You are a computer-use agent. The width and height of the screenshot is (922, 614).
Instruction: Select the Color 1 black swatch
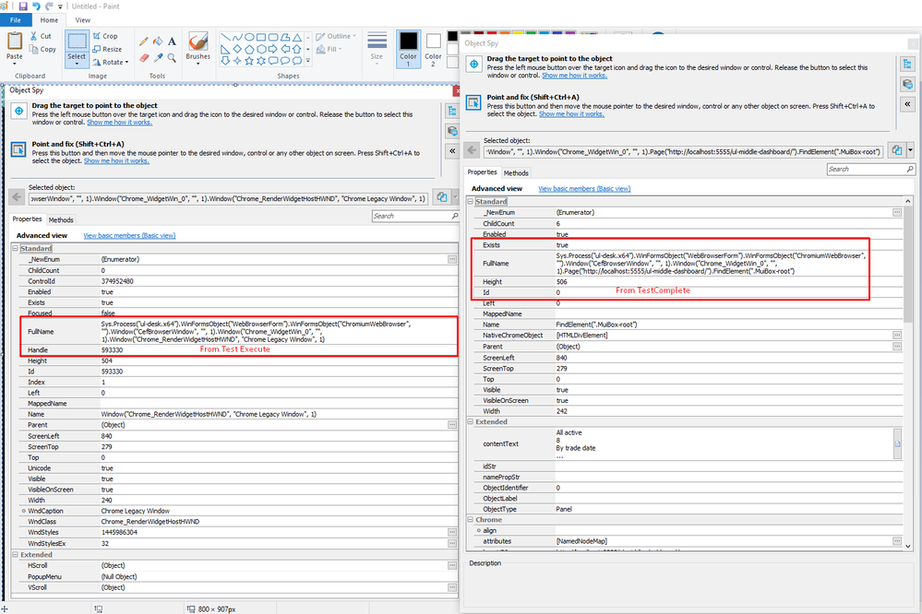(408, 42)
